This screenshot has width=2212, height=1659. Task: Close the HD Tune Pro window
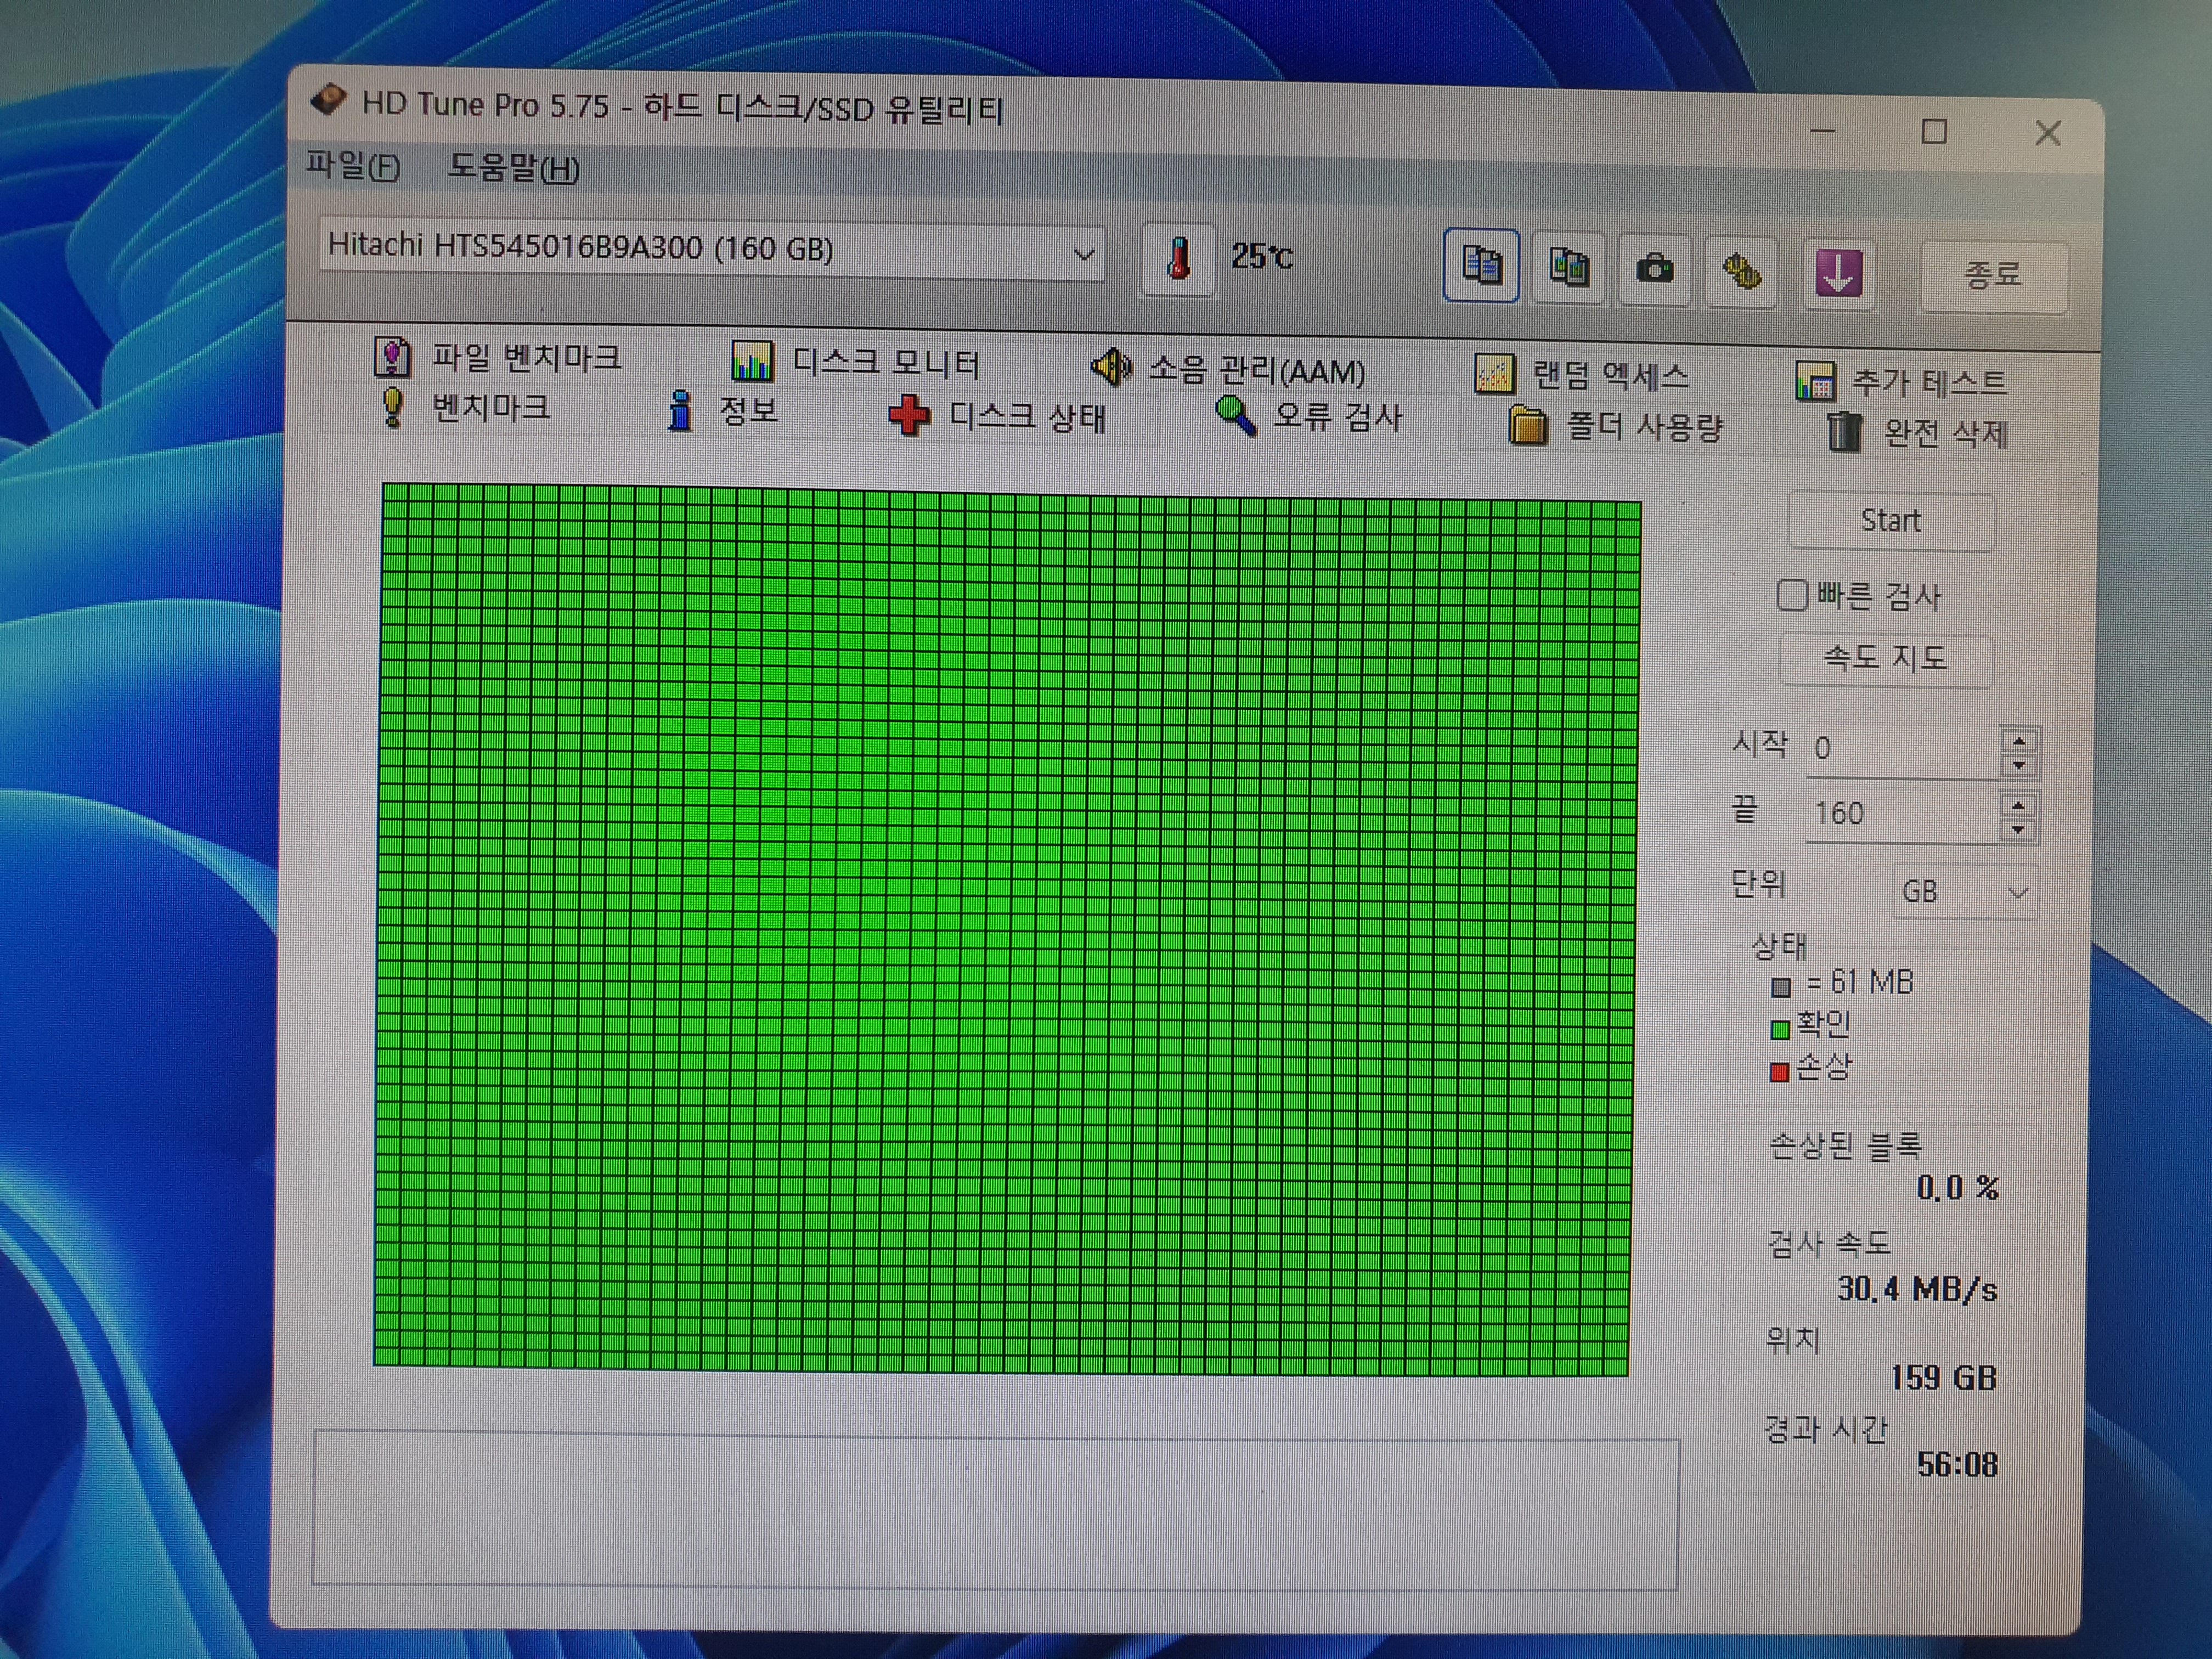(2048, 133)
